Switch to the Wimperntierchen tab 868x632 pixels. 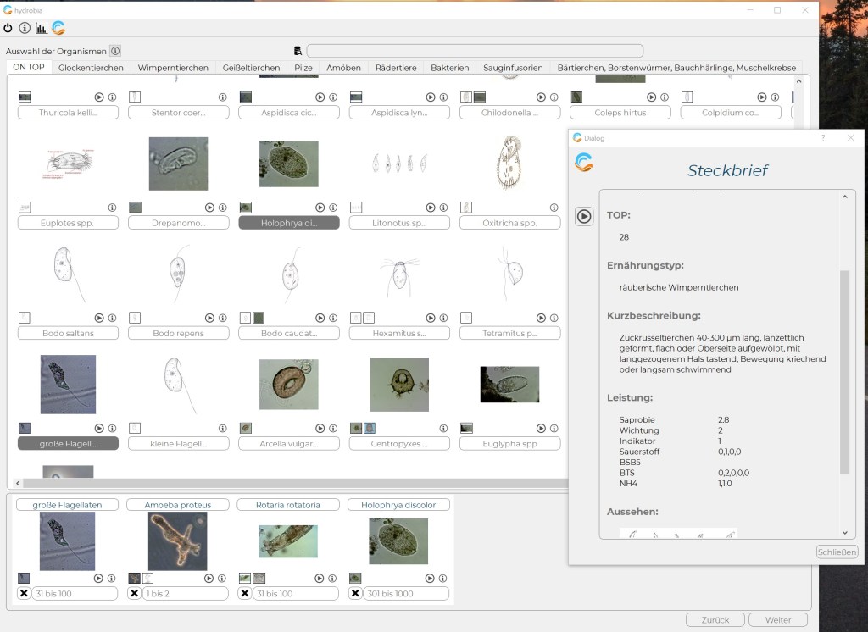(x=173, y=68)
